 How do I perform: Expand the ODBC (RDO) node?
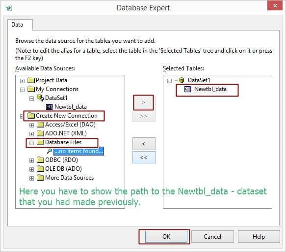31,160
